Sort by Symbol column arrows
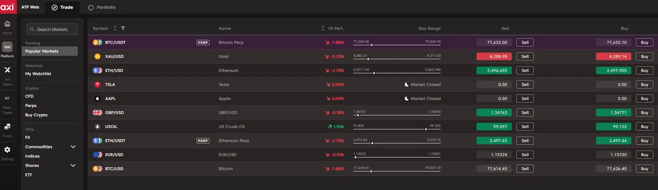This screenshot has width=658, height=190. tap(115, 29)
